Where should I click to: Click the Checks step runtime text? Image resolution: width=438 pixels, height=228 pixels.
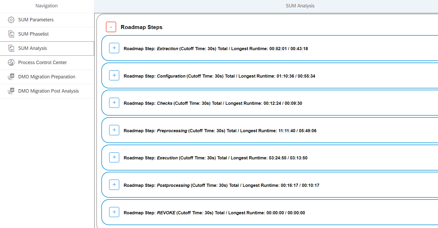point(213,103)
